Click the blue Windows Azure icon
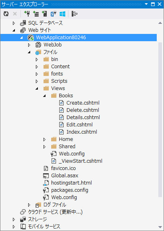This screenshot has height=231, width=164. (x=62, y=14)
